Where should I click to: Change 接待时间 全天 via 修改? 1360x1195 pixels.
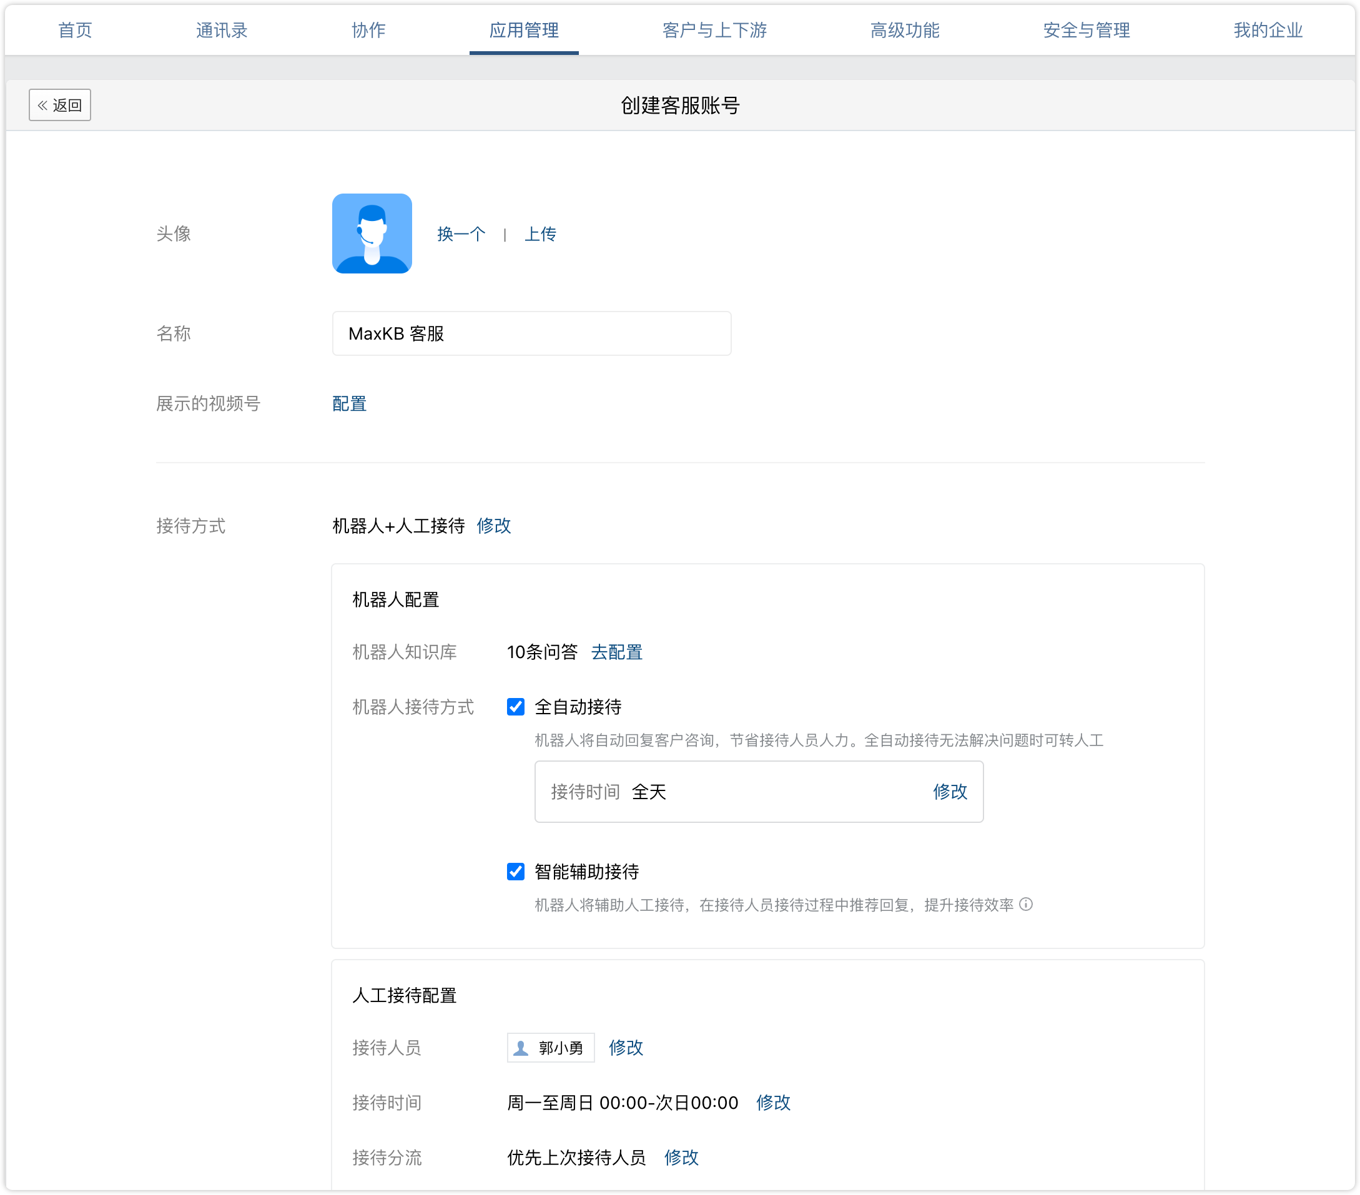950,792
